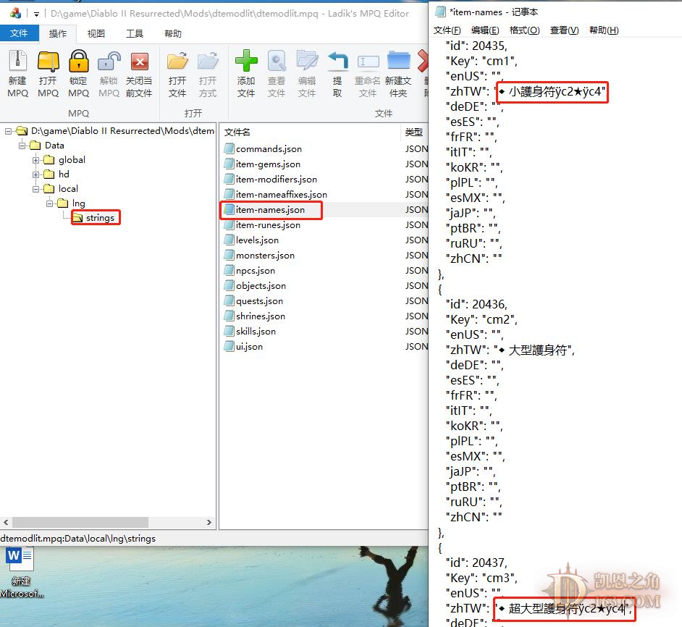Select the global folder in tree
Image resolution: width=682 pixels, height=627 pixels.
[72, 160]
